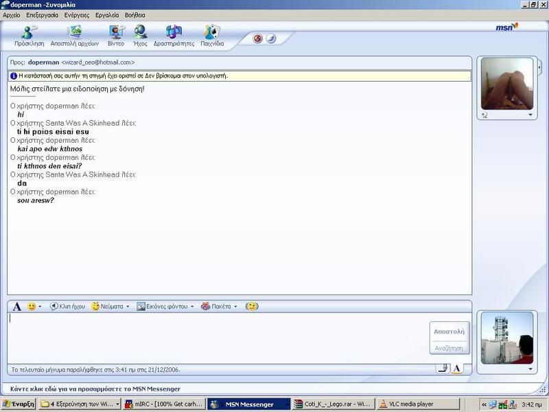Viewport: 549px width, 412px height.
Task: Open the Επεξεργασία menu
Action: click(42, 15)
